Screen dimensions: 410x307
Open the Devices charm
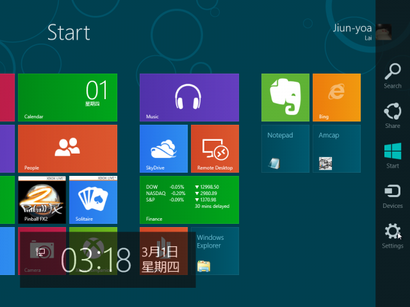pyautogui.click(x=393, y=196)
